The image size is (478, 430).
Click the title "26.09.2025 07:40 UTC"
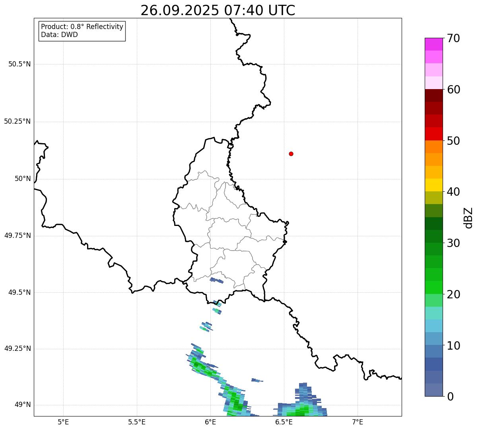[218, 10]
